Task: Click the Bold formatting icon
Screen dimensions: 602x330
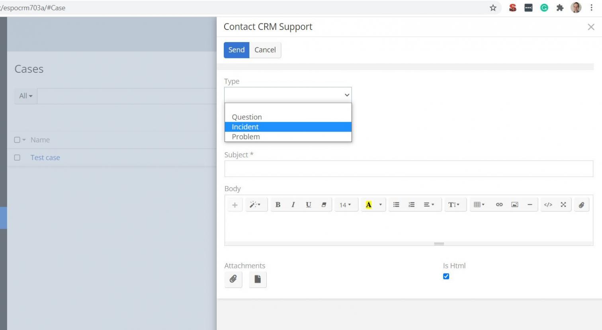Action: click(278, 205)
